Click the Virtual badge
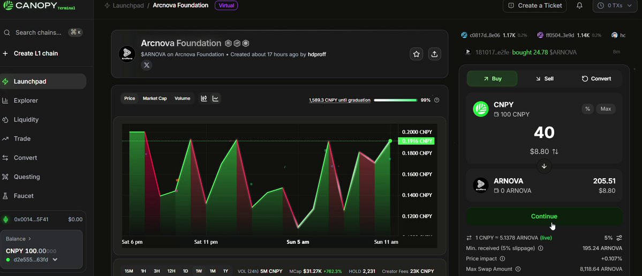The height and width of the screenshot is (276, 642). click(x=226, y=6)
